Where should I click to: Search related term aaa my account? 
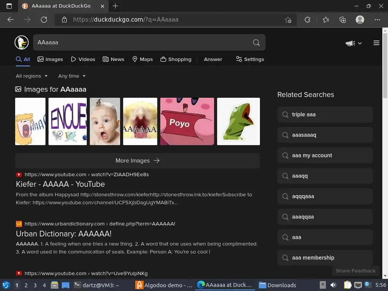(x=325, y=155)
